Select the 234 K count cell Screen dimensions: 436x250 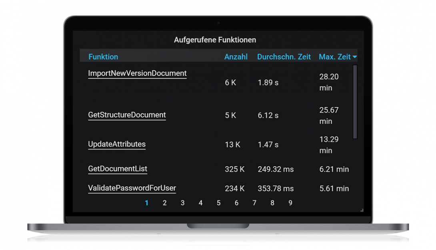pyautogui.click(x=235, y=188)
